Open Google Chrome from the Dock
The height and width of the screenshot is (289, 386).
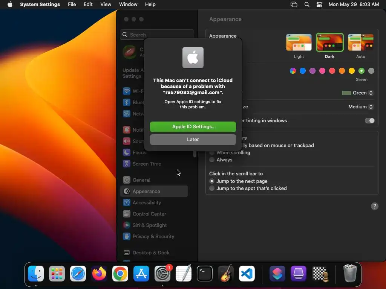coord(120,274)
